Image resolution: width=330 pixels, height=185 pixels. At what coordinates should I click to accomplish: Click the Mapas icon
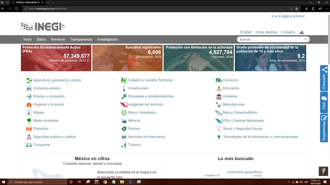[29, 113]
